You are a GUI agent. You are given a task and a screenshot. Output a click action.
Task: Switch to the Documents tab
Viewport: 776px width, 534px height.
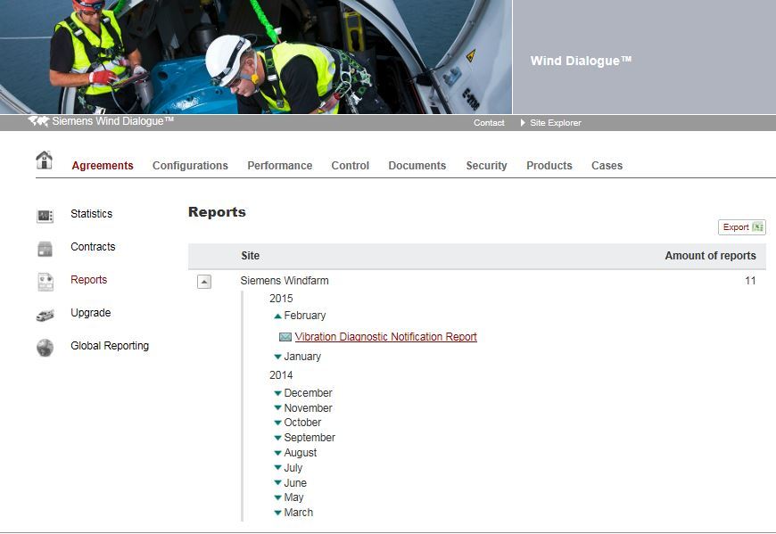[417, 166]
